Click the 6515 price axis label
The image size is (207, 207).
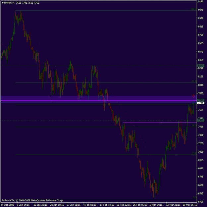tap(201, 193)
